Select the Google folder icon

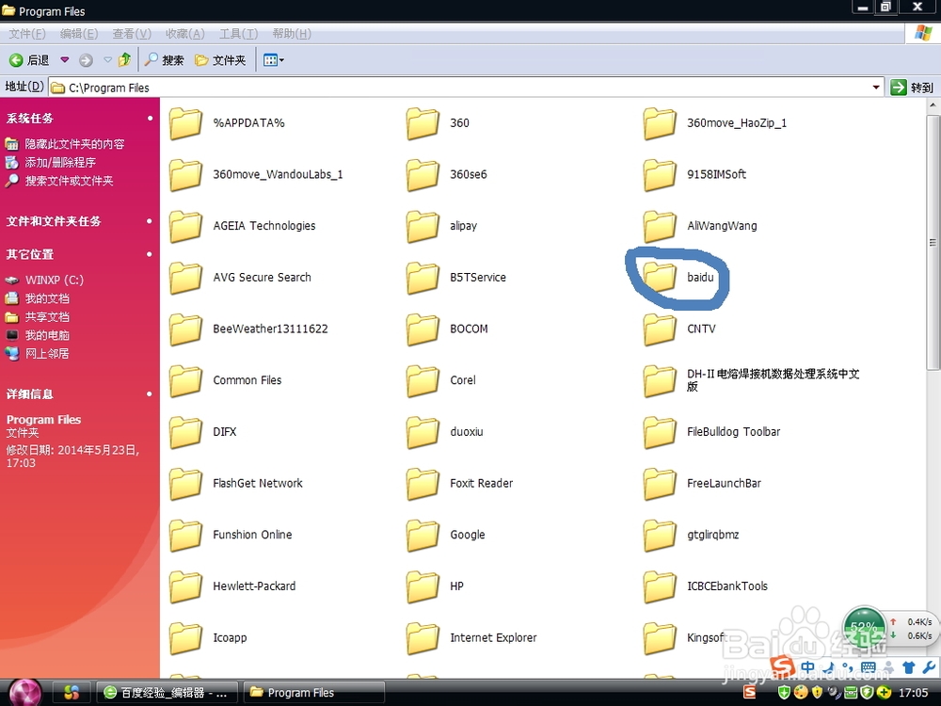[x=423, y=536]
